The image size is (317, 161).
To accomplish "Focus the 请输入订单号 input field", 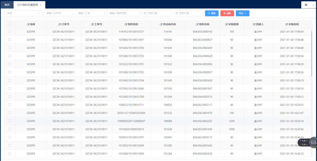I will click(x=58, y=13).
